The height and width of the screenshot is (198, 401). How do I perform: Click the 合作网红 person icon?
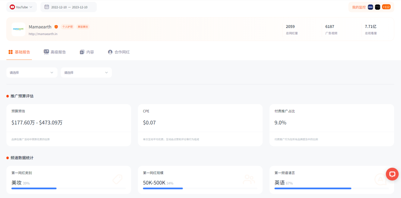(110, 52)
